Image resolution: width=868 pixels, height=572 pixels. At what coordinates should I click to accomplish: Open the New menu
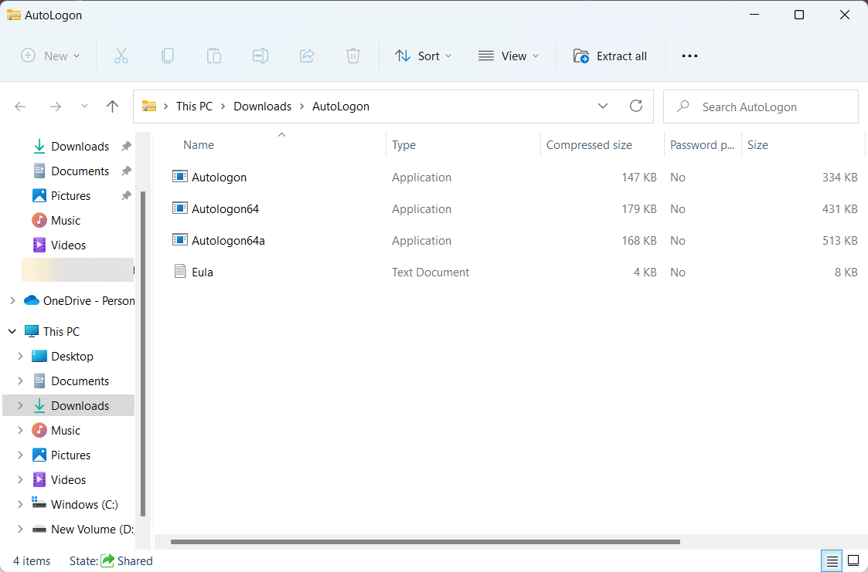pos(49,55)
